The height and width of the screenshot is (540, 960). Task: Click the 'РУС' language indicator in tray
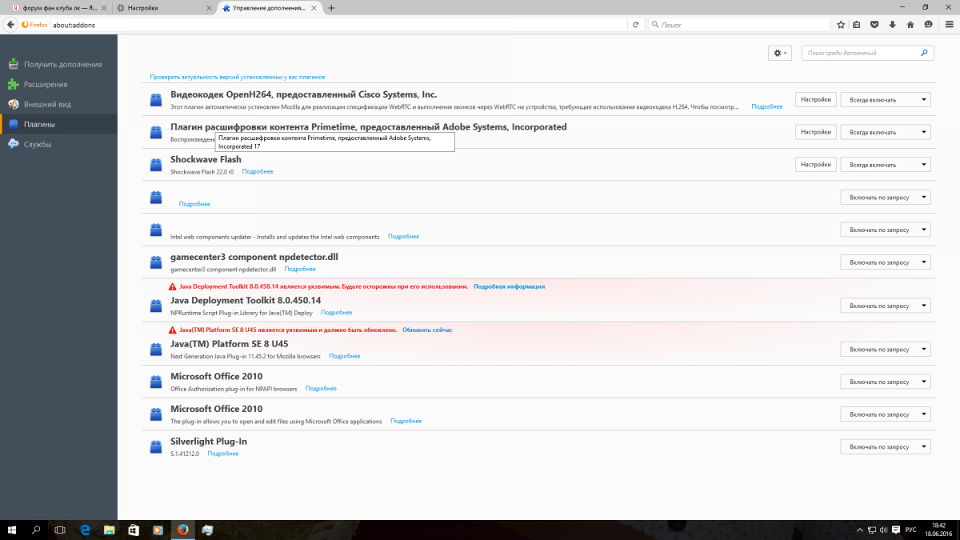[x=910, y=530]
